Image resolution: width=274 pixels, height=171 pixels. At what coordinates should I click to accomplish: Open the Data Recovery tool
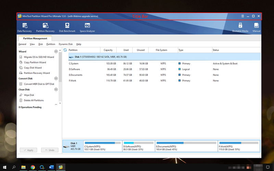point(25,27)
